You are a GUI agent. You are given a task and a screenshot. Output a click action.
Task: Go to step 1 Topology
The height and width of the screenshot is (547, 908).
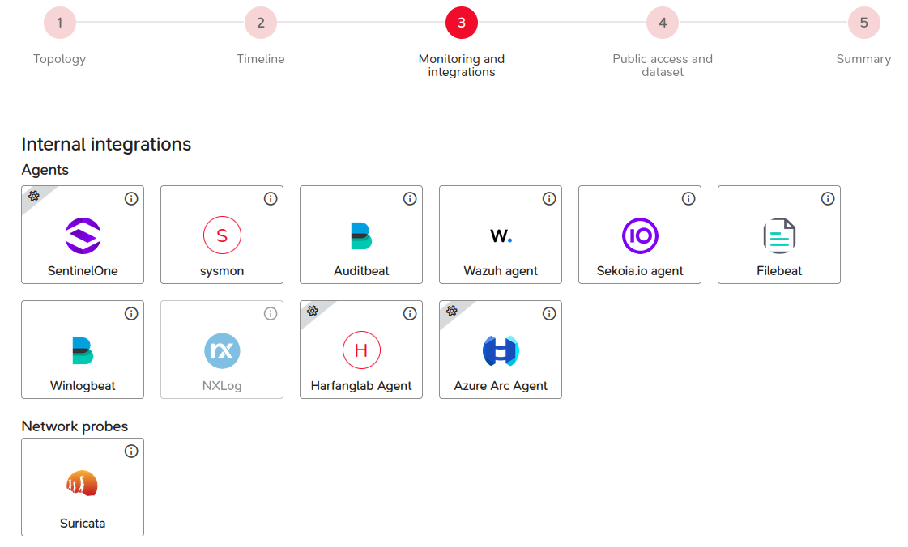pyautogui.click(x=60, y=23)
